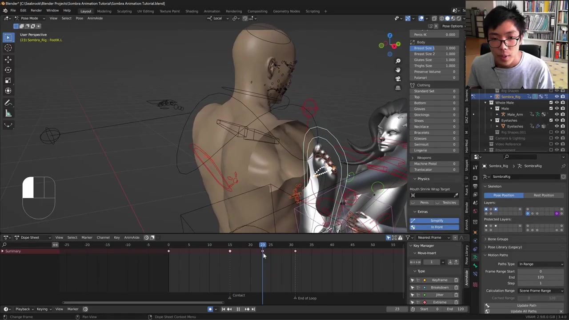Toggle visibility of the Male_Arm object
The height and width of the screenshot is (320, 569).
557,114
